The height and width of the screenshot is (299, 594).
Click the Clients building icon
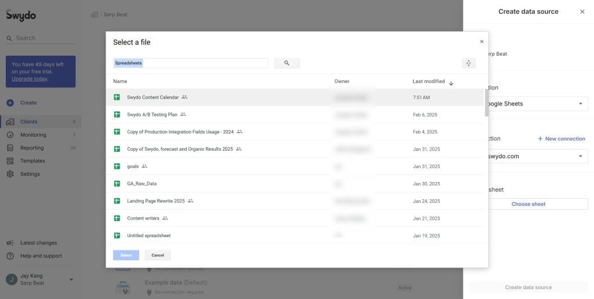click(10, 122)
